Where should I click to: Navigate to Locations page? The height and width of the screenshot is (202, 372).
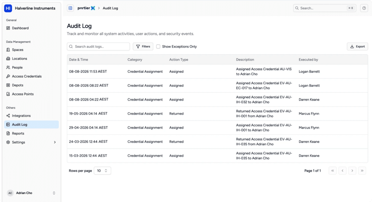31,58
